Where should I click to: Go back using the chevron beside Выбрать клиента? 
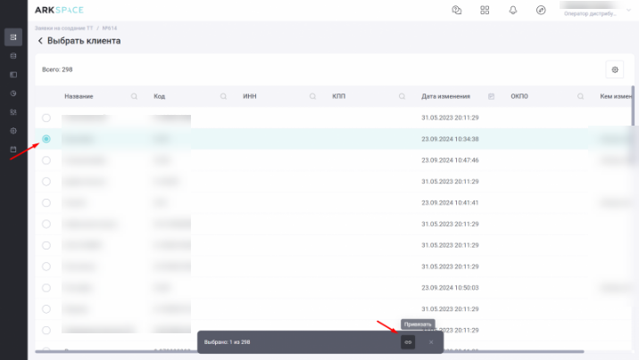[40, 41]
